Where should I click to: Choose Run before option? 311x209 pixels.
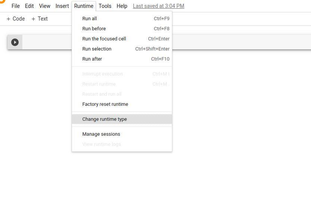click(122, 29)
